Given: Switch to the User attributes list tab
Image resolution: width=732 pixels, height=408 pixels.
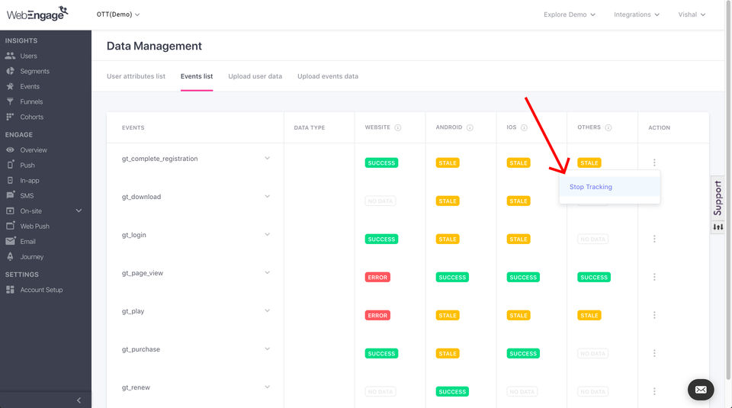Looking at the screenshot, I should click(136, 76).
